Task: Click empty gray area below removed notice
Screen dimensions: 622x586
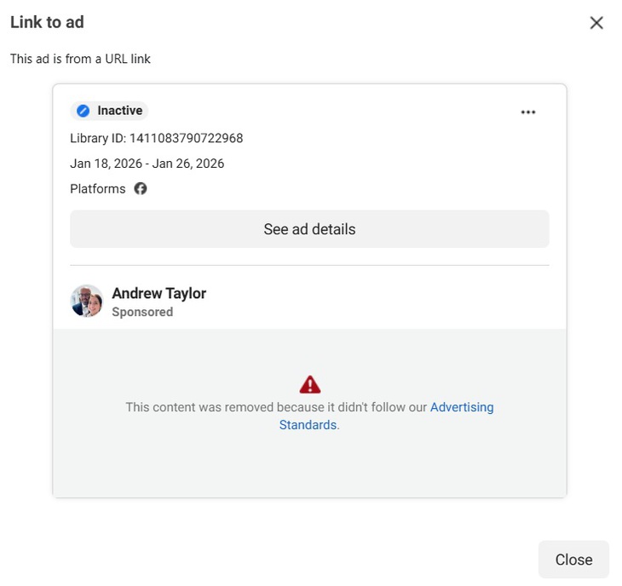Action: click(x=310, y=467)
